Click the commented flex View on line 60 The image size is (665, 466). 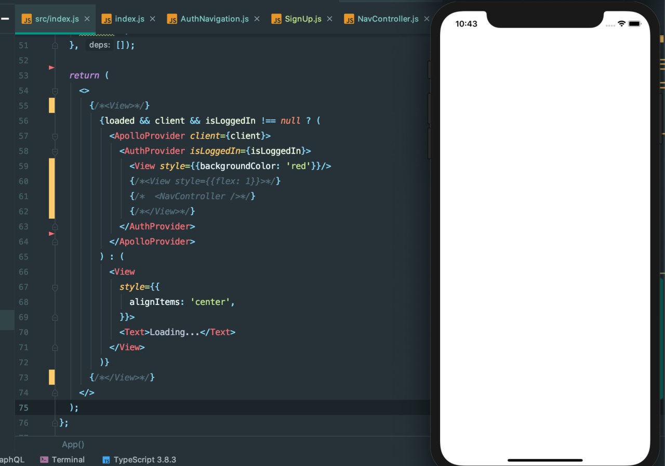click(205, 181)
